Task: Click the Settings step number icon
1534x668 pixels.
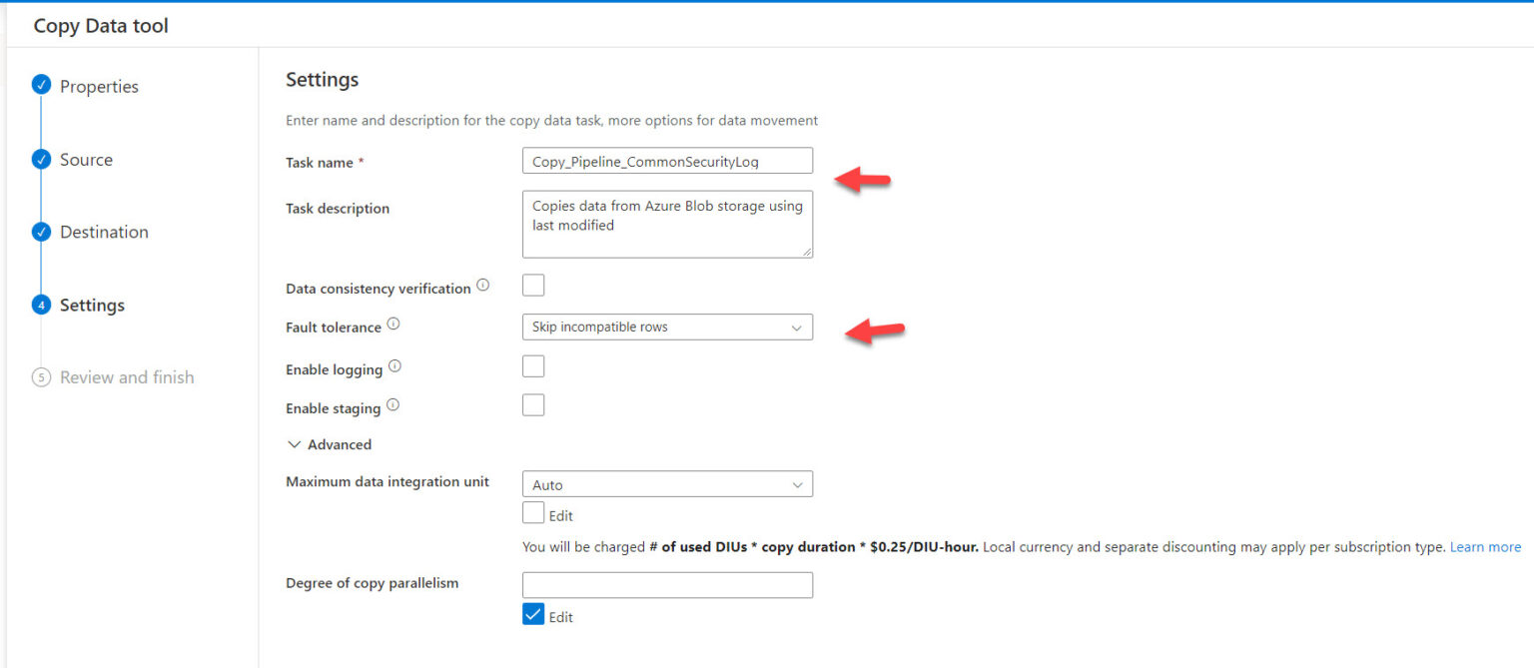Action: pyautogui.click(x=41, y=305)
